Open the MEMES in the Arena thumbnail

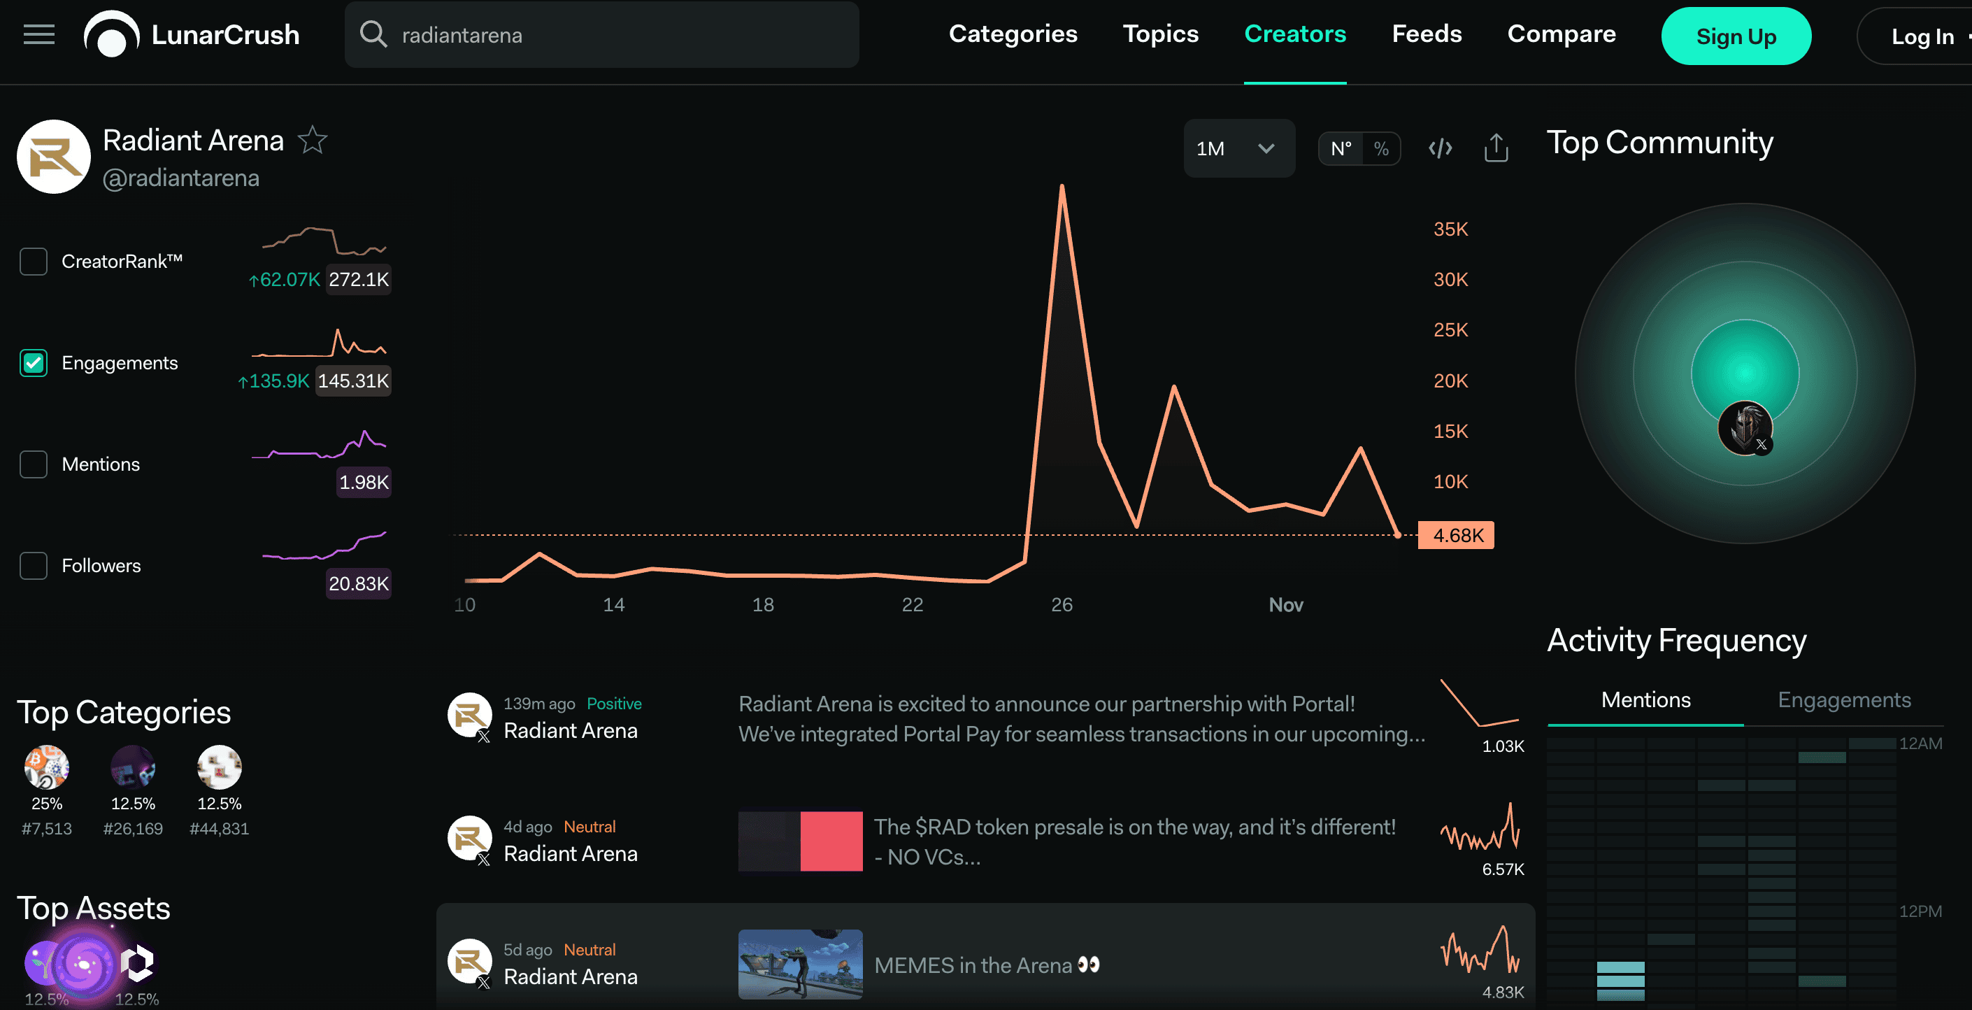[x=800, y=964]
